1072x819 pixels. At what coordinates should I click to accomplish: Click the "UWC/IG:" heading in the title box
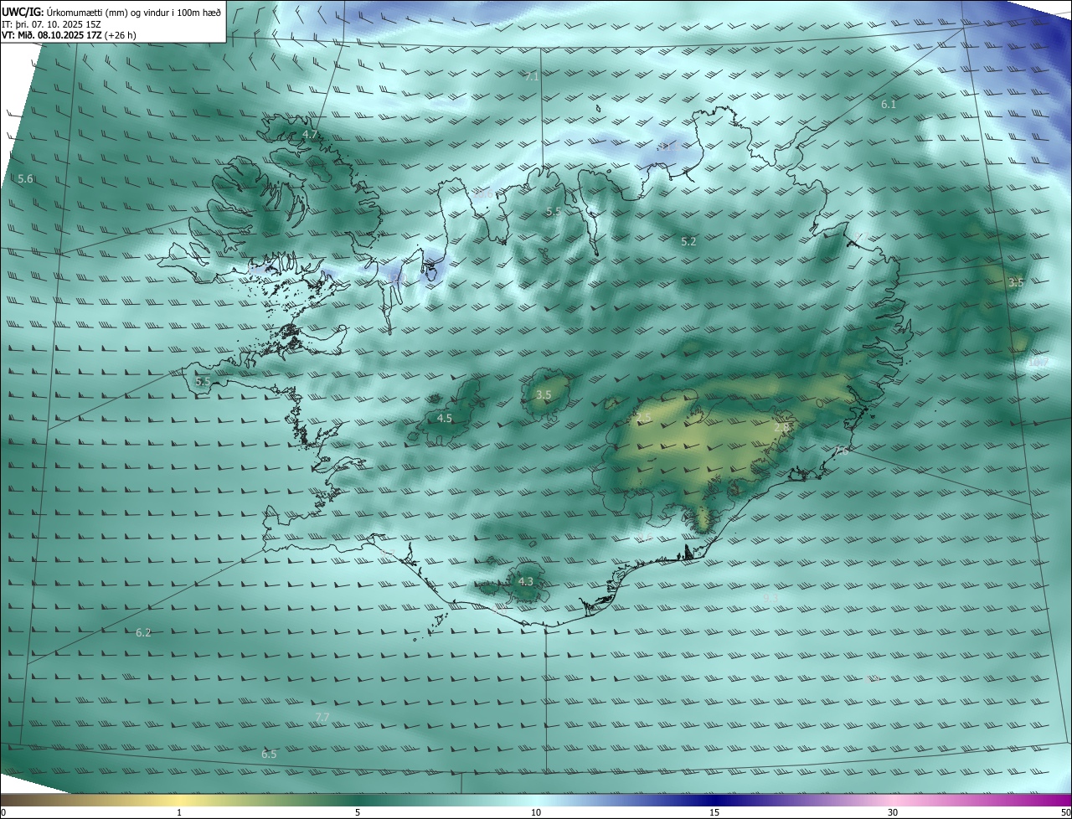click(x=23, y=12)
